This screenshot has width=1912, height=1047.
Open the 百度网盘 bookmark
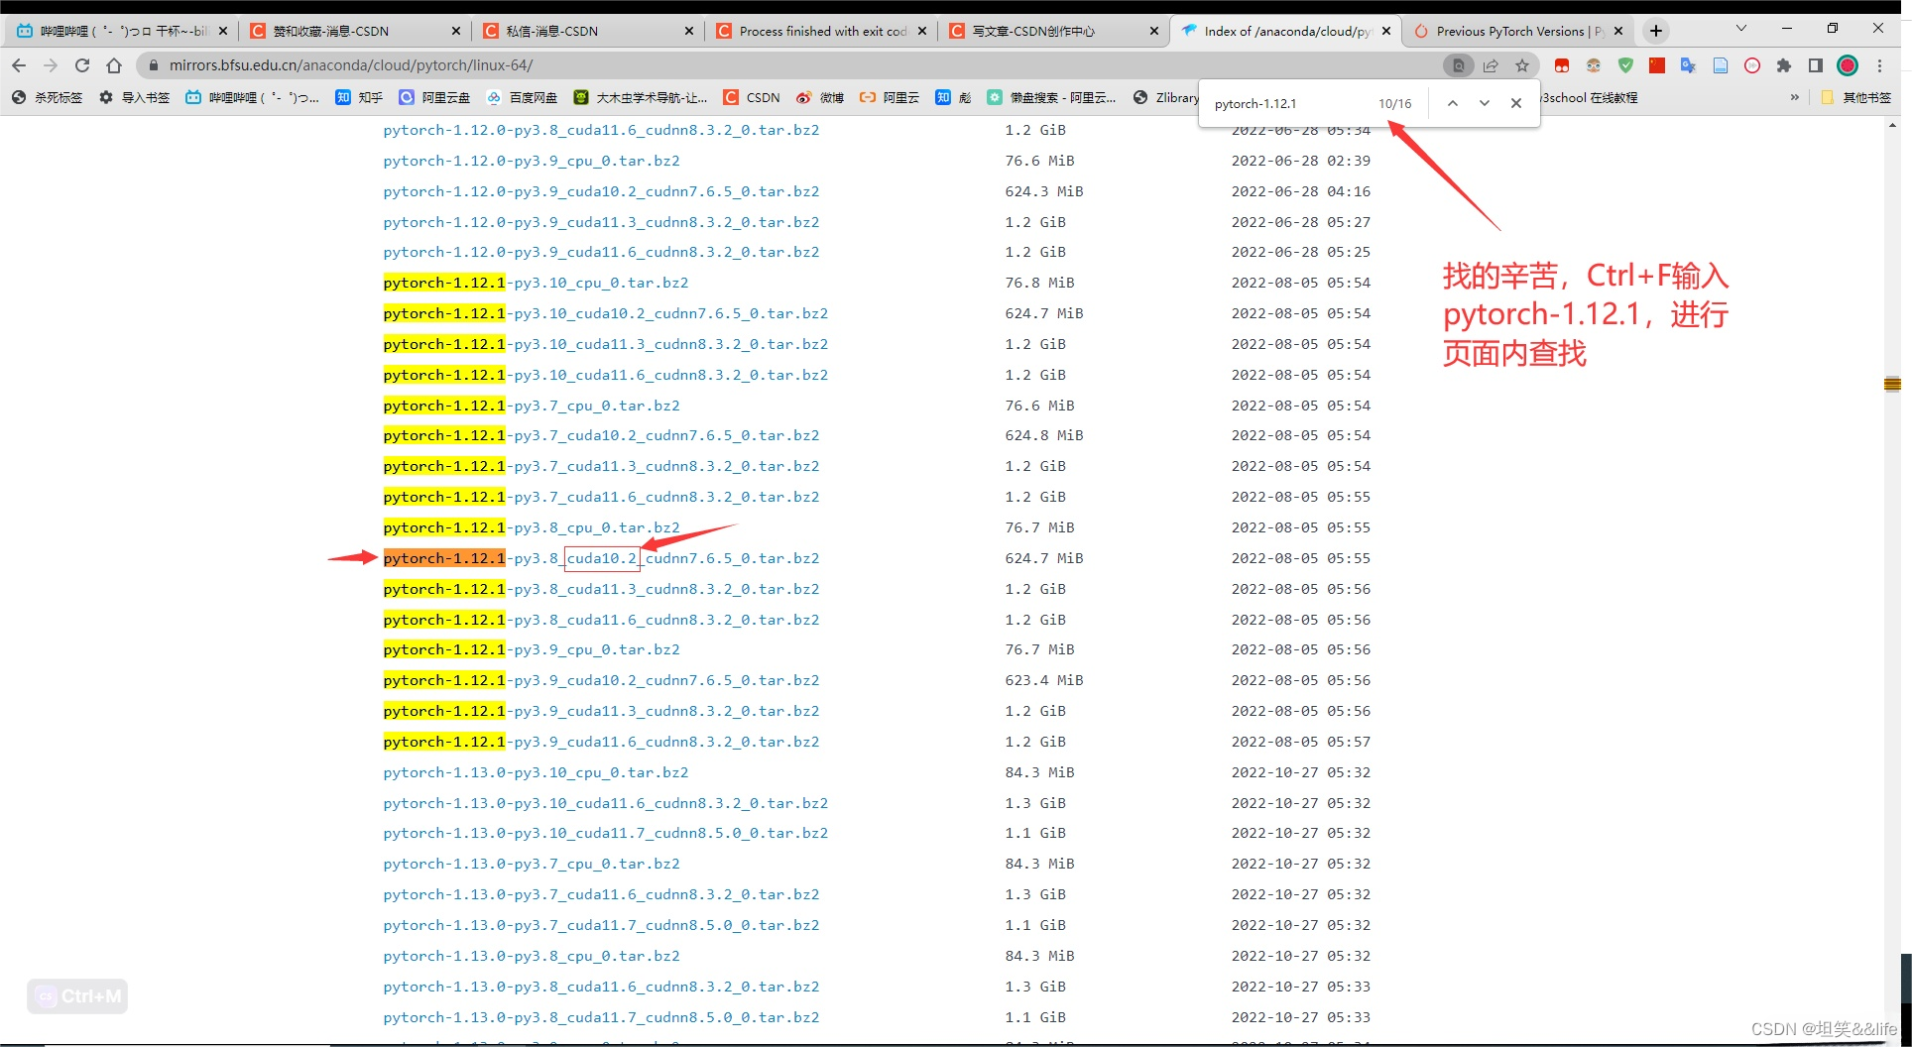522,97
